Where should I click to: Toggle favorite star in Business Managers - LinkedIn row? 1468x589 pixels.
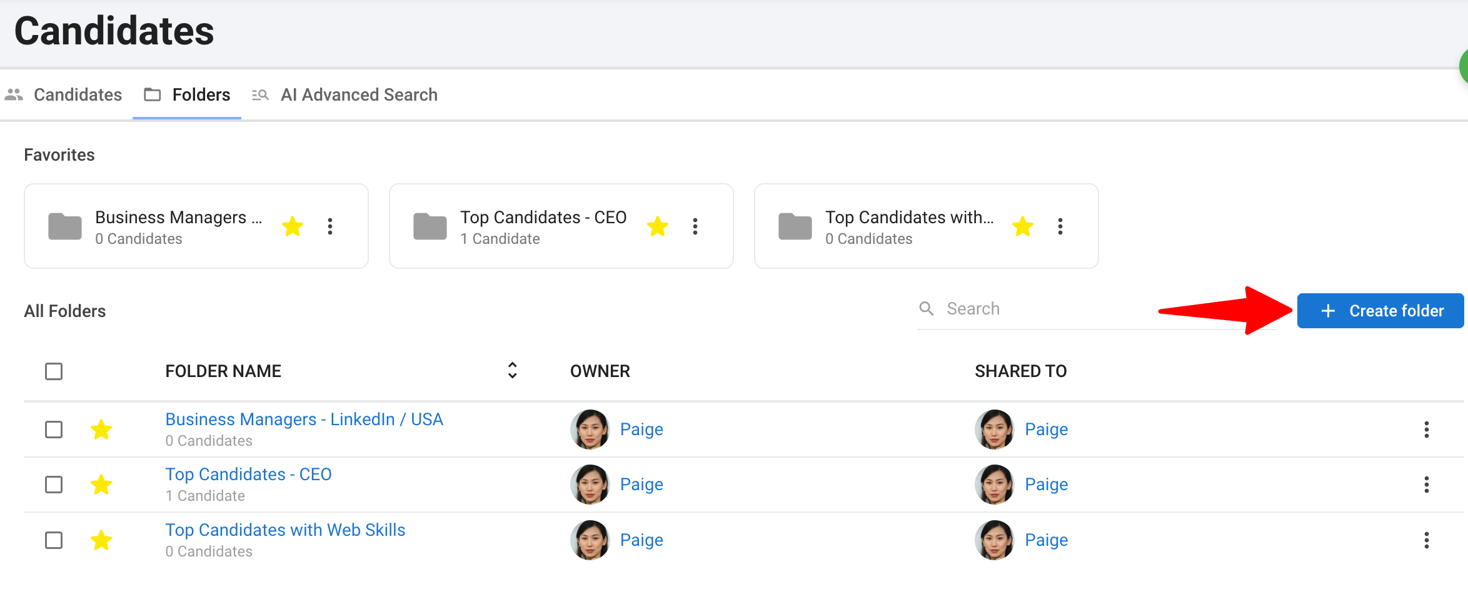[101, 430]
